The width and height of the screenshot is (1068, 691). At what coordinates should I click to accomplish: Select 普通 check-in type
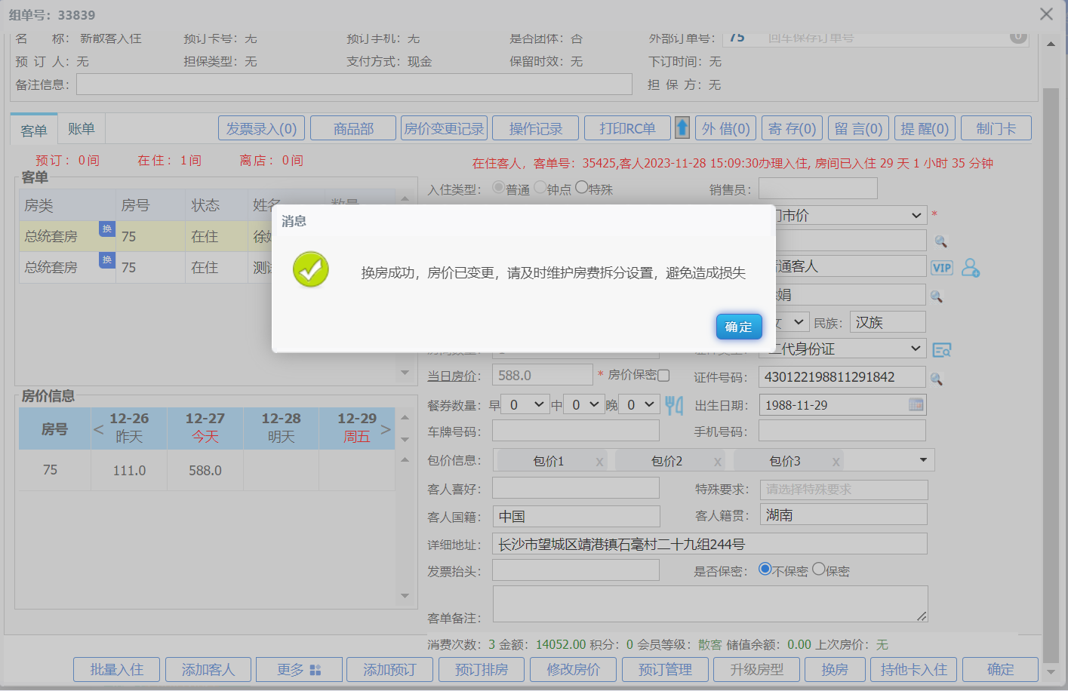pyautogui.click(x=498, y=187)
